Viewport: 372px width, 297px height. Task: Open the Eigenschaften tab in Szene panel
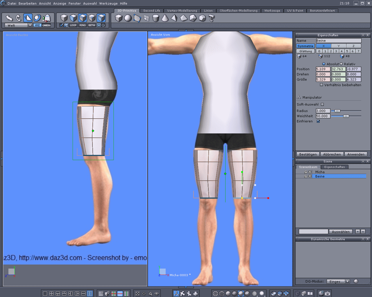[335, 167]
